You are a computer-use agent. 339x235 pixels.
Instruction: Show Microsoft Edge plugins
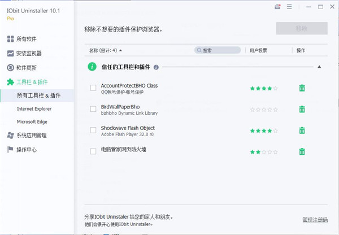point(32,121)
